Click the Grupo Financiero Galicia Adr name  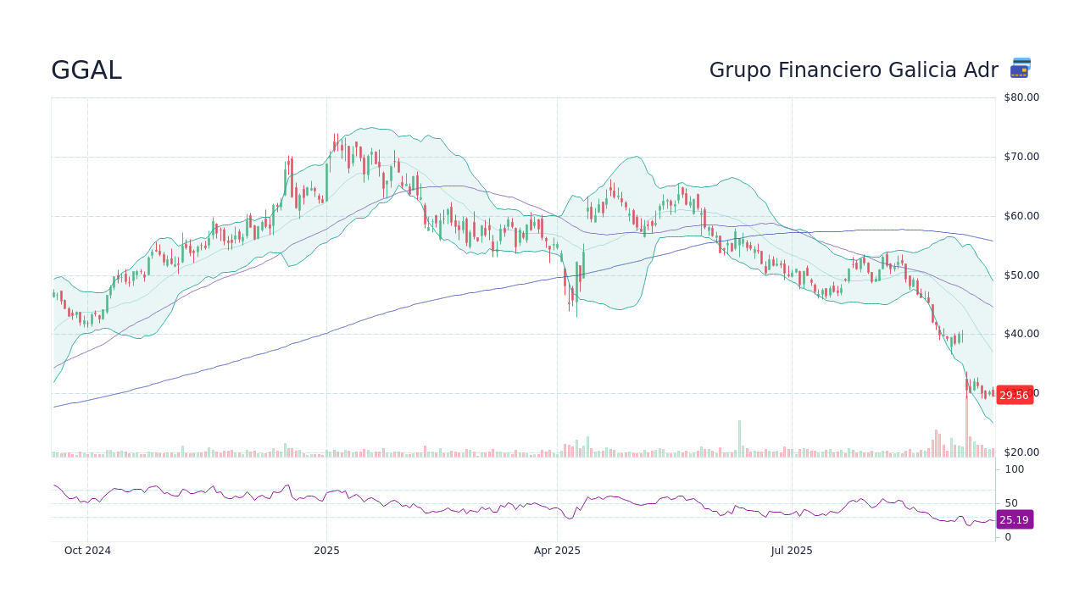[x=854, y=70]
